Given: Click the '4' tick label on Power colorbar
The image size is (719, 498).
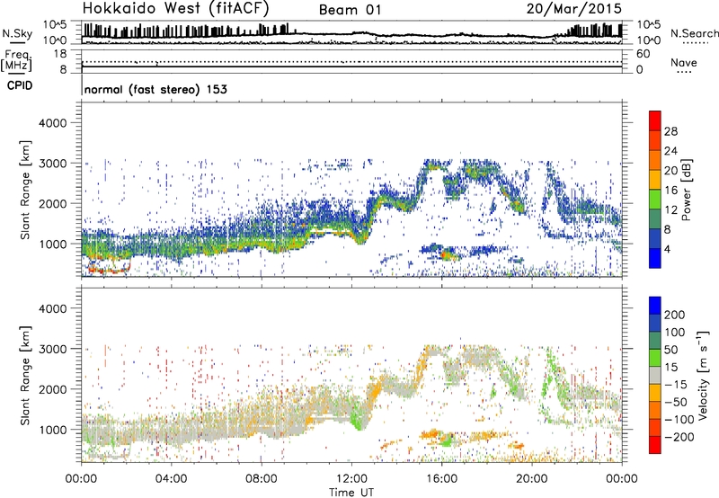Looking at the screenshot, I should [668, 249].
